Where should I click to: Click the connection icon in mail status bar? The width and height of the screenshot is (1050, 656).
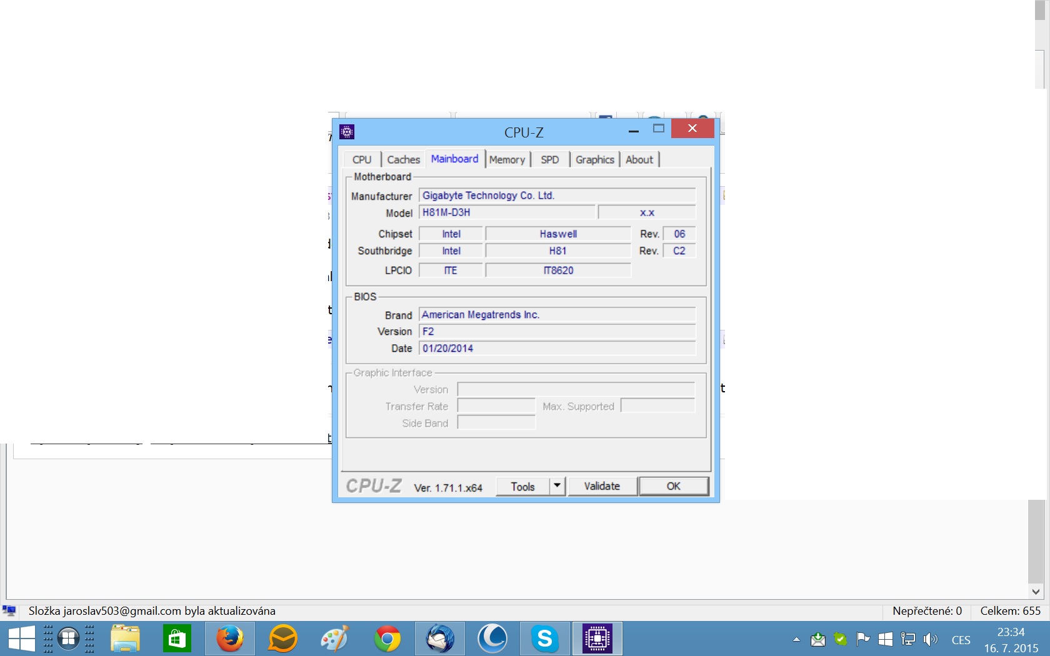coord(9,610)
